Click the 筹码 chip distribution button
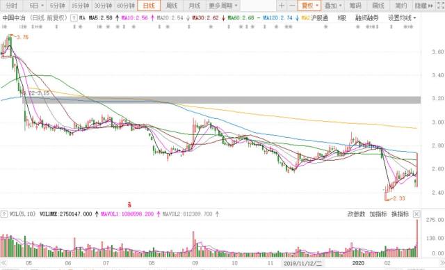The height and width of the screenshot is (270, 445). pos(355,6)
